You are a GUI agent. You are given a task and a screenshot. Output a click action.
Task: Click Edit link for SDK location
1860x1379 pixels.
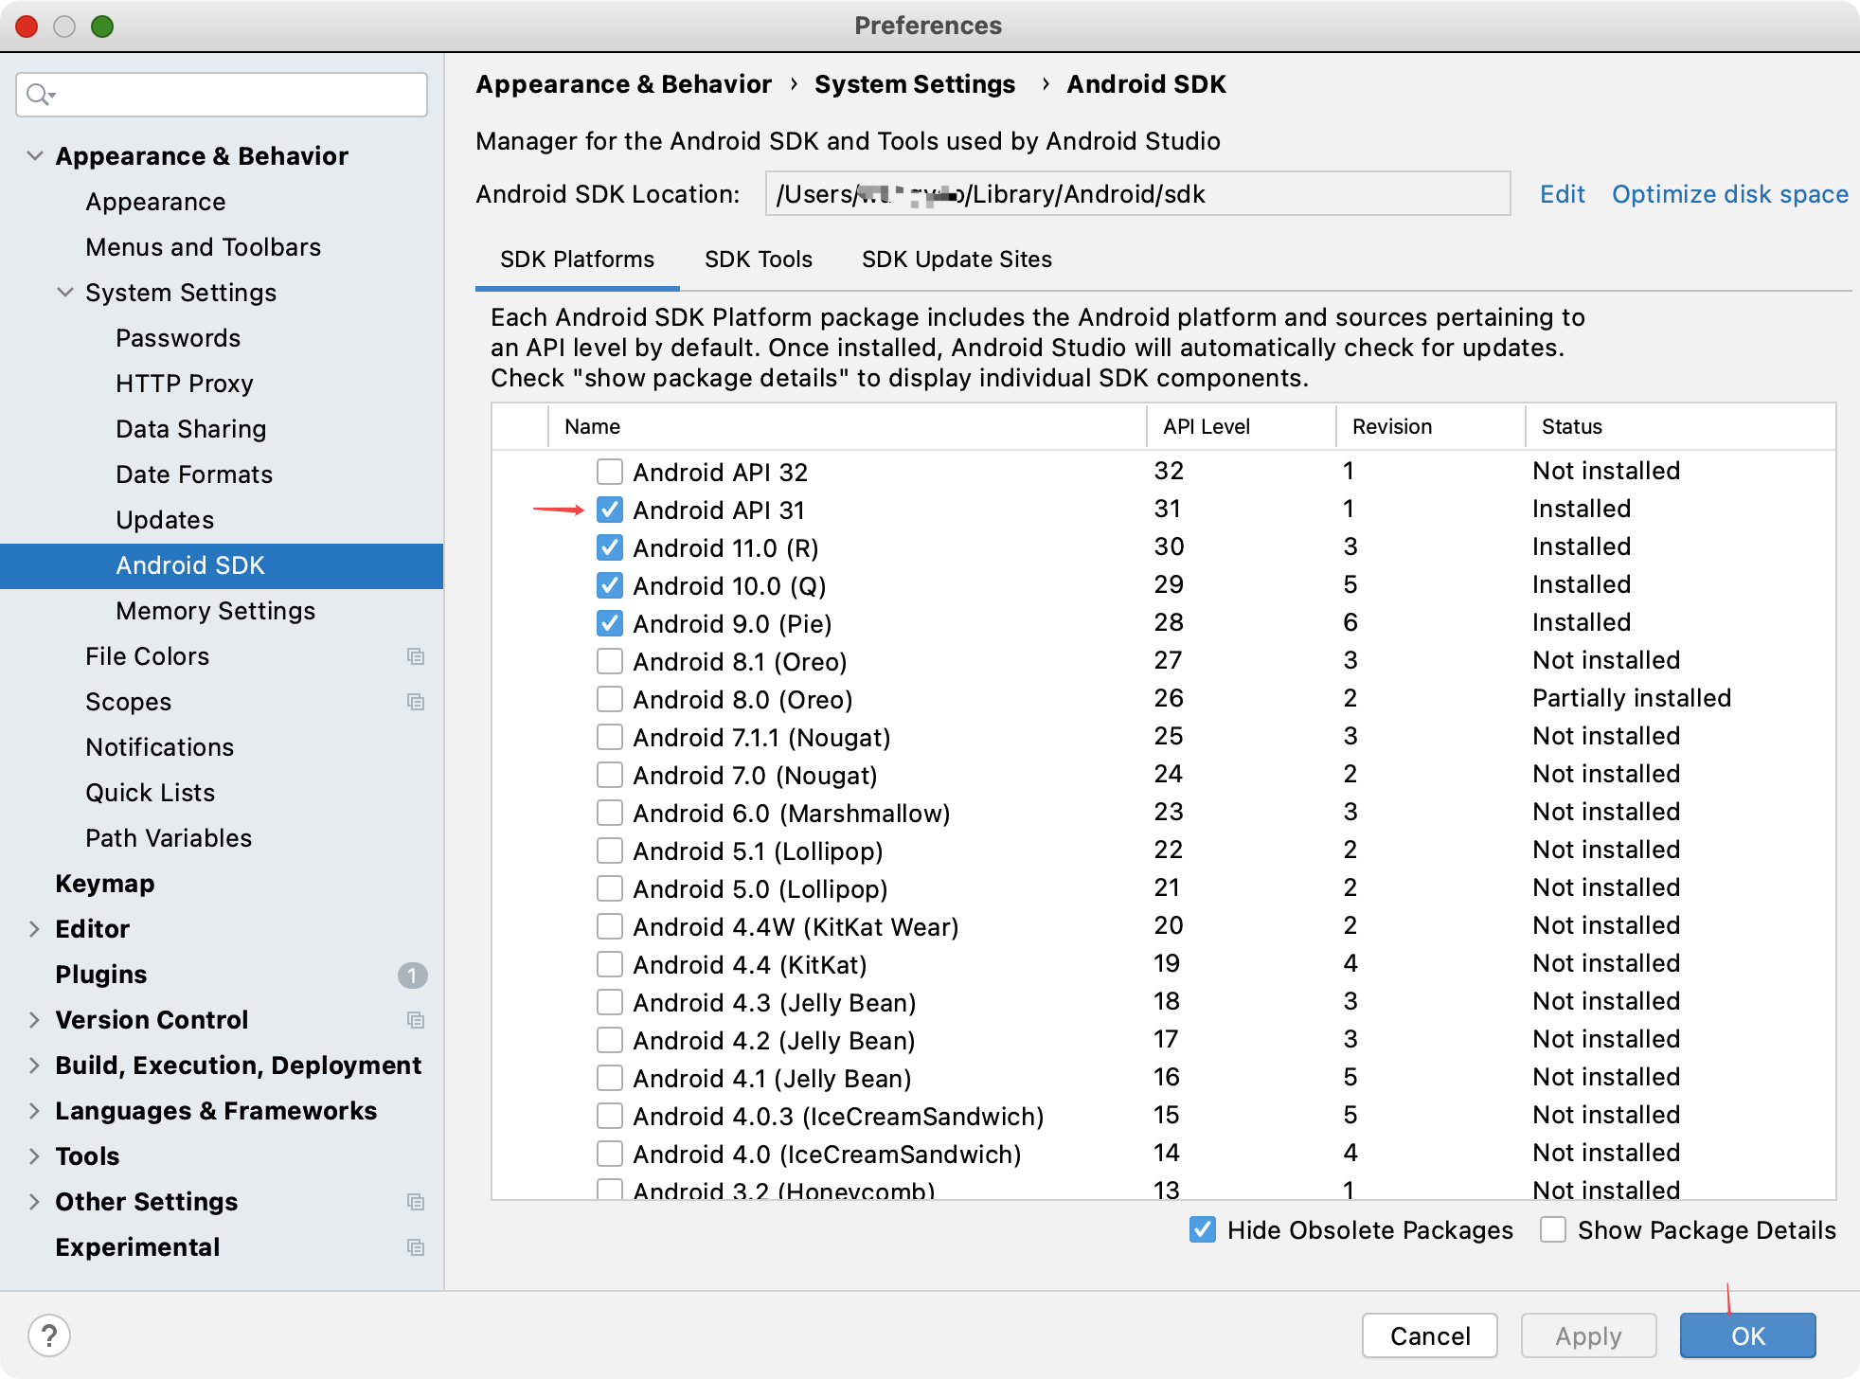[x=1562, y=194]
